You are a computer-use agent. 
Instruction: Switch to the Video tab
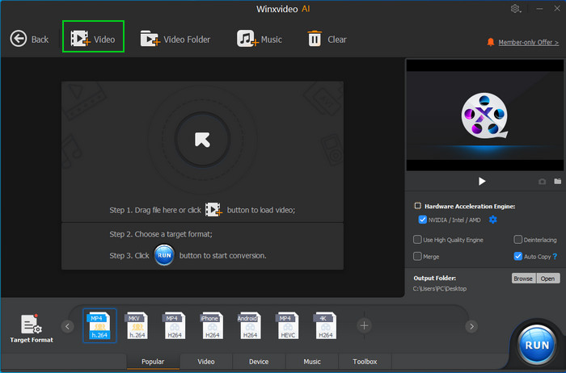pyautogui.click(x=206, y=362)
